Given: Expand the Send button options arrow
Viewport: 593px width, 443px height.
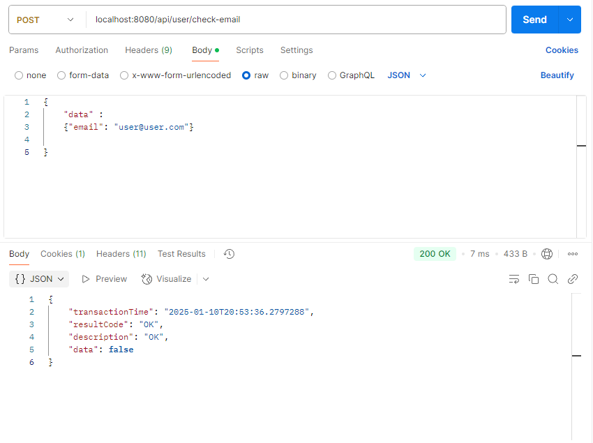Looking at the screenshot, I should click(569, 20).
